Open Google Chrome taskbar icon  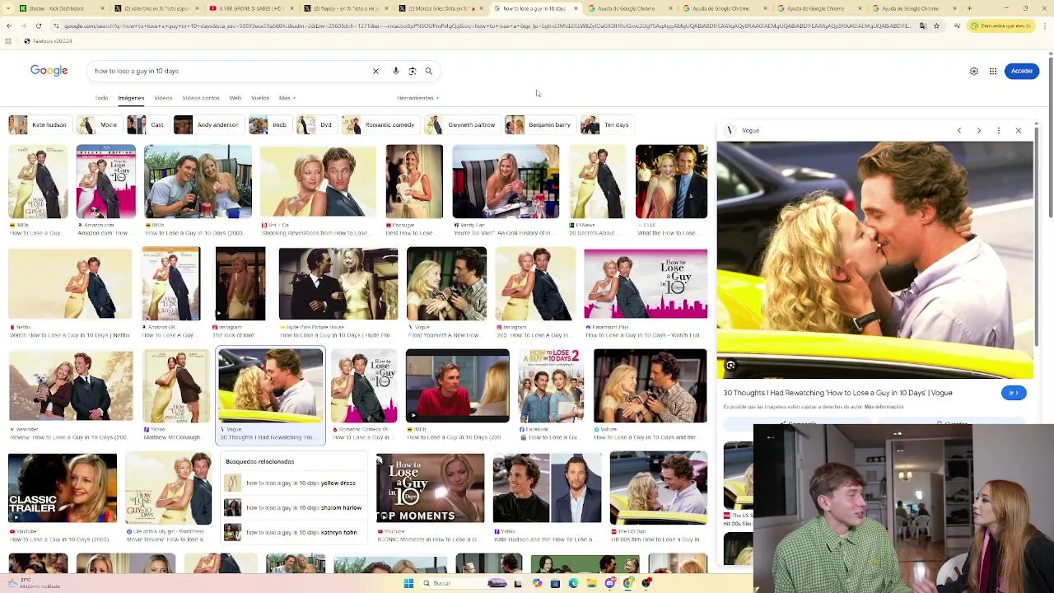[628, 583]
